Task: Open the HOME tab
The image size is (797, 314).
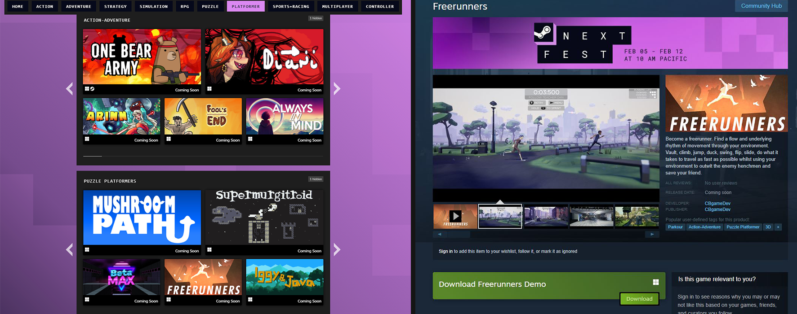Action: coord(18,6)
